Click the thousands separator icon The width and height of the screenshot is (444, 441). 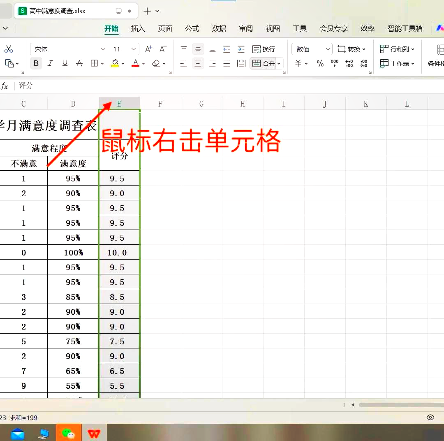pos(335,63)
